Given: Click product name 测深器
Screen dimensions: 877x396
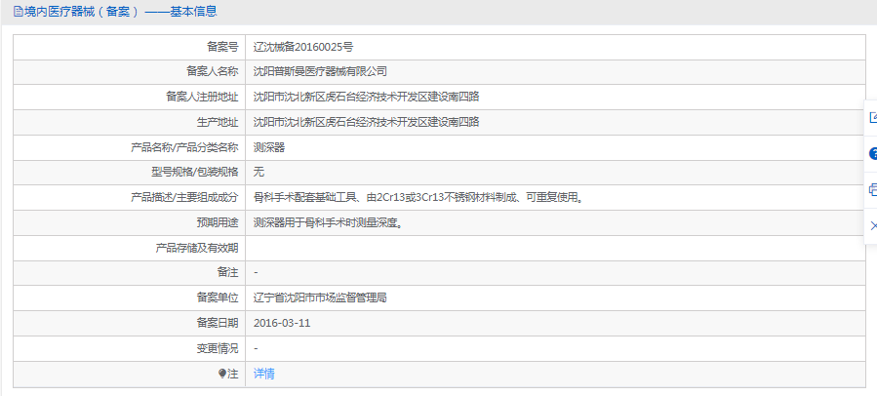Looking at the screenshot, I should [269, 147].
